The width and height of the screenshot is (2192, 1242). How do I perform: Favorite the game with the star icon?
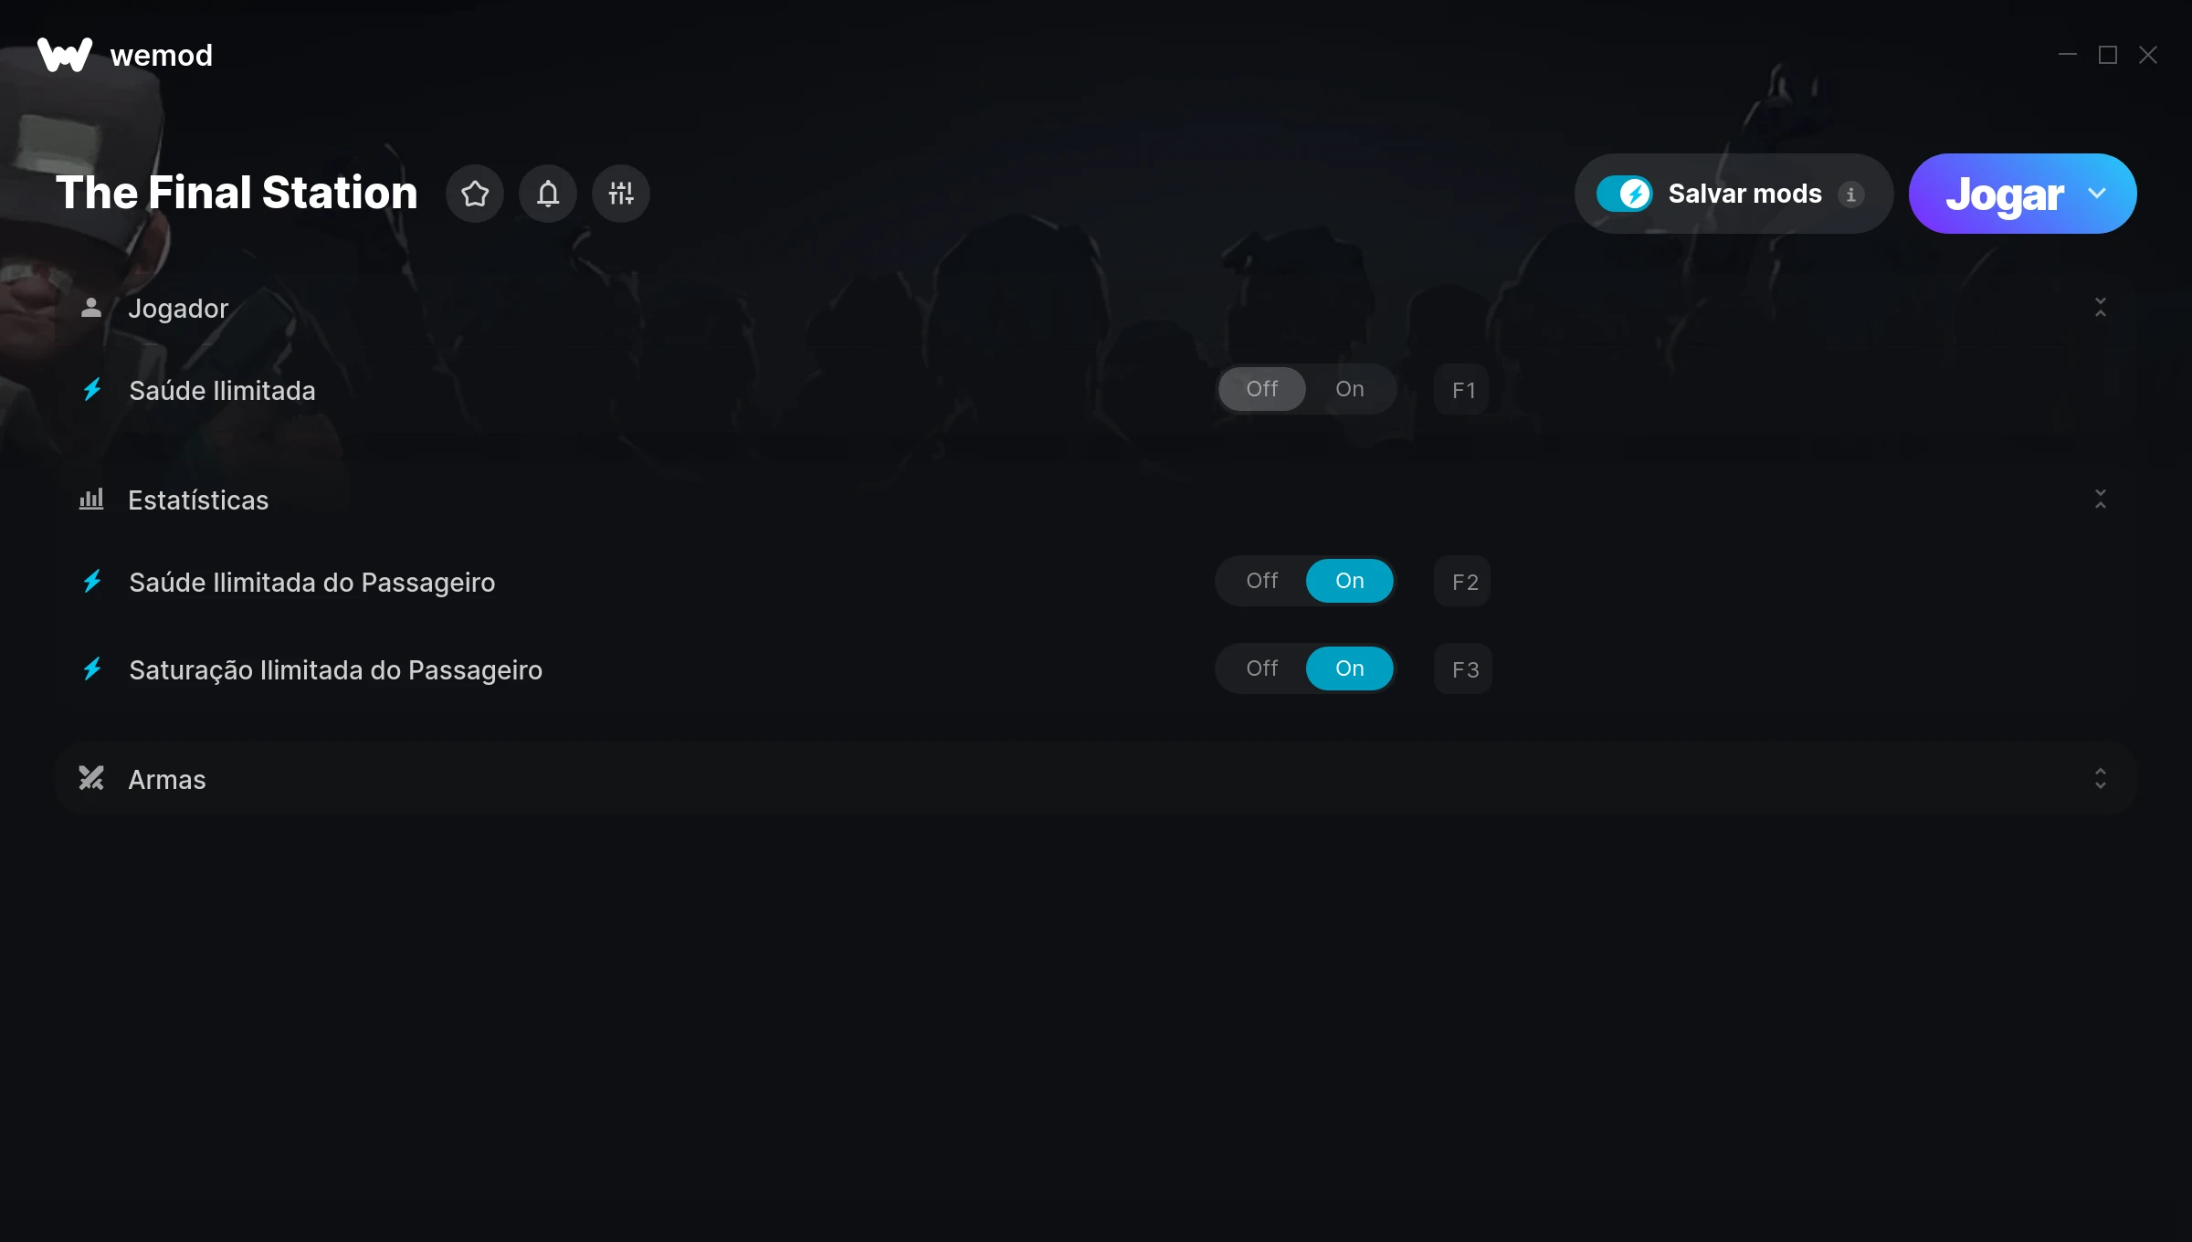(x=475, y=194)
